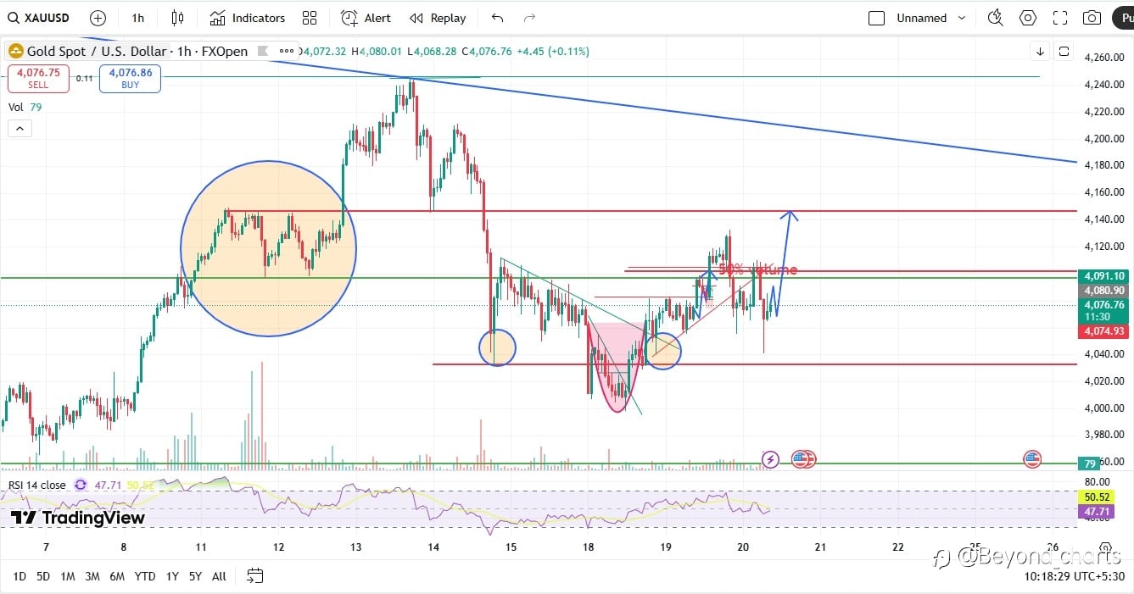This screenshot has width=1134, height=594.
Task: Select the YTD date range tab
Action: tap(145, 576)
